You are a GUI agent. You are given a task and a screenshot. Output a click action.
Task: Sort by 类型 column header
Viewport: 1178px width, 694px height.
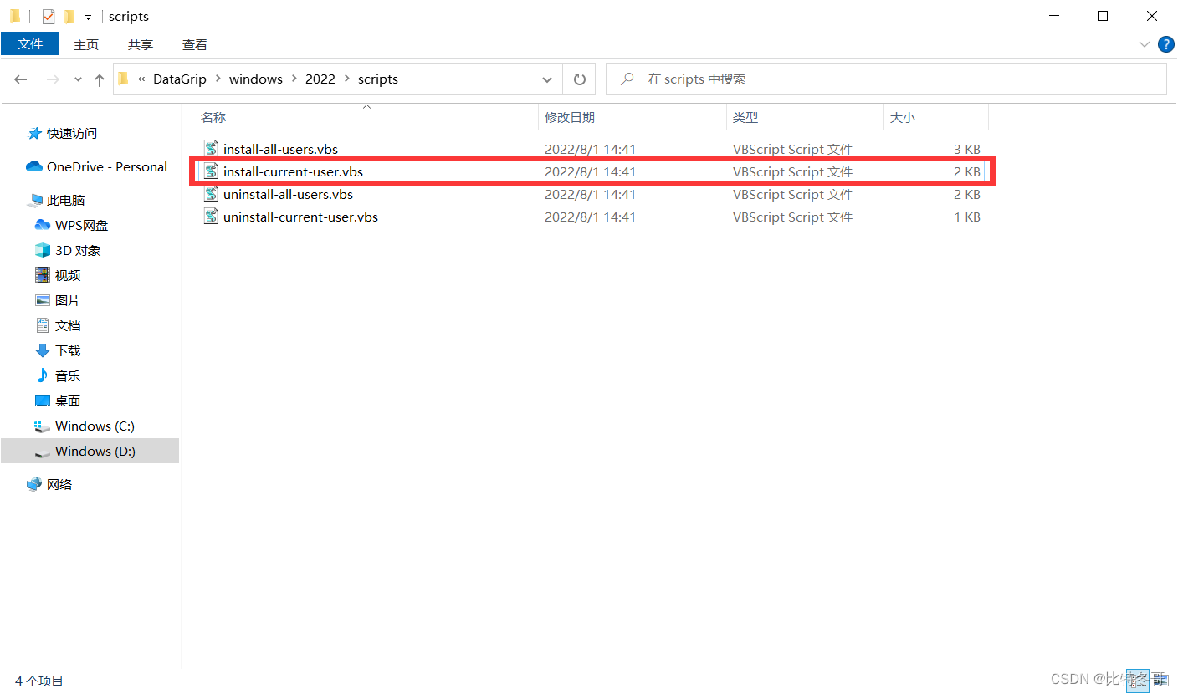pos(745,118)
